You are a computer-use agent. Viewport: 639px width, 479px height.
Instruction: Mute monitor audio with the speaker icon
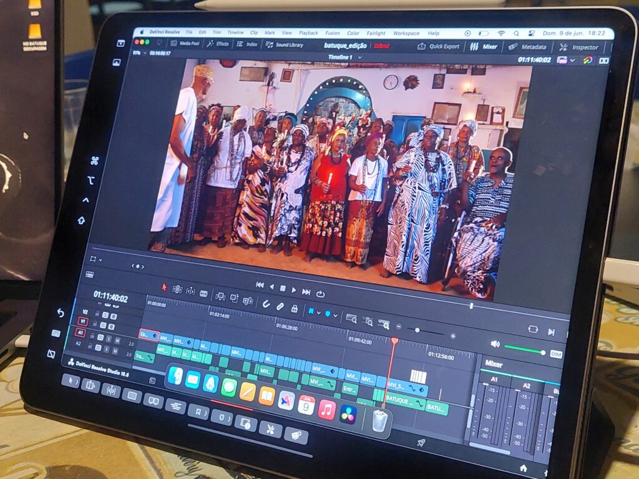tap(495, 344)
